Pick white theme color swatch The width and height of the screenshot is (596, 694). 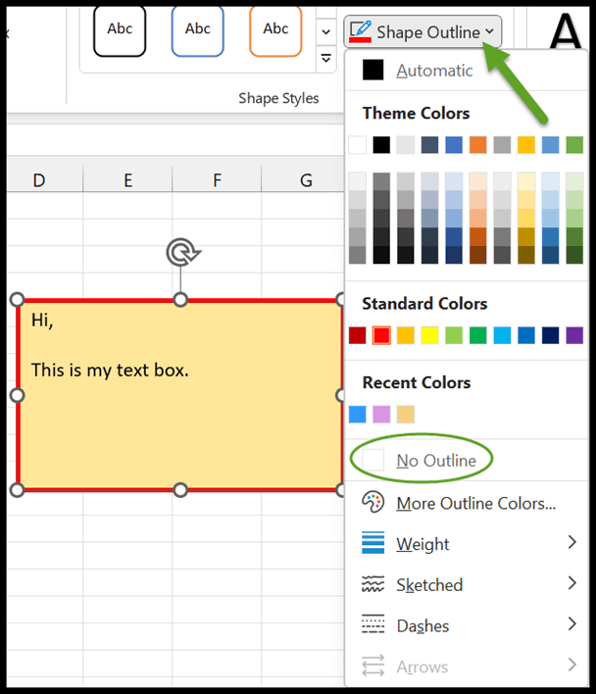click(x=357, y=145)
